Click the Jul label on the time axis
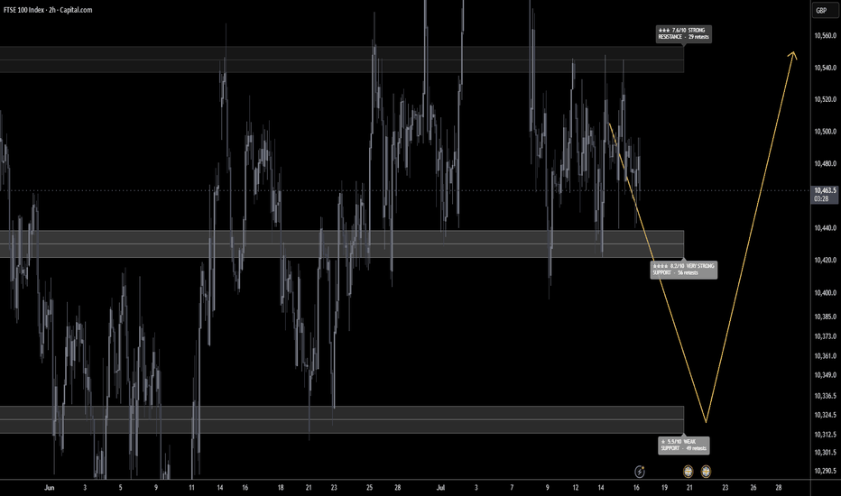This screenshot has width=841, height=496. [441, 487]
